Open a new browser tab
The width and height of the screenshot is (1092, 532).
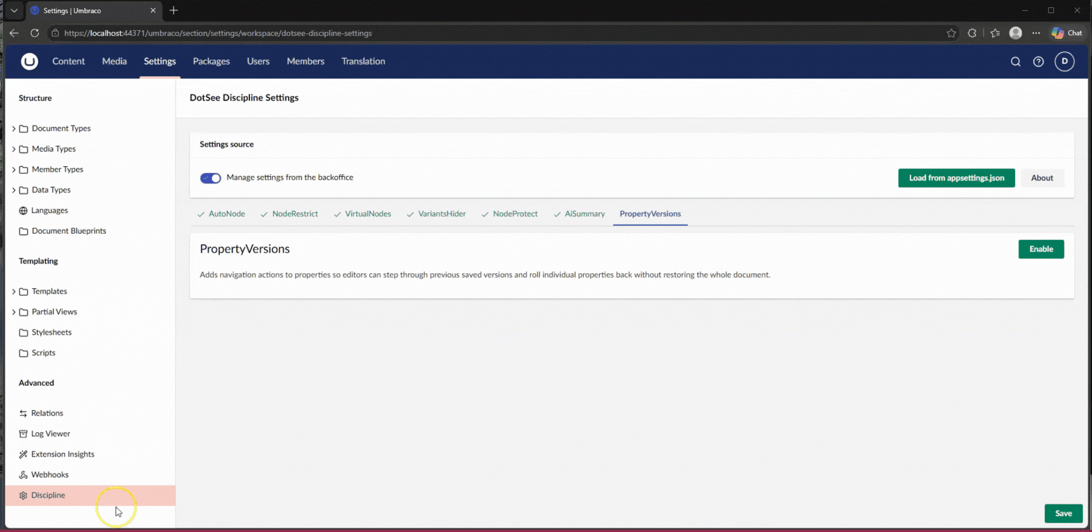[x=174, y=10]
